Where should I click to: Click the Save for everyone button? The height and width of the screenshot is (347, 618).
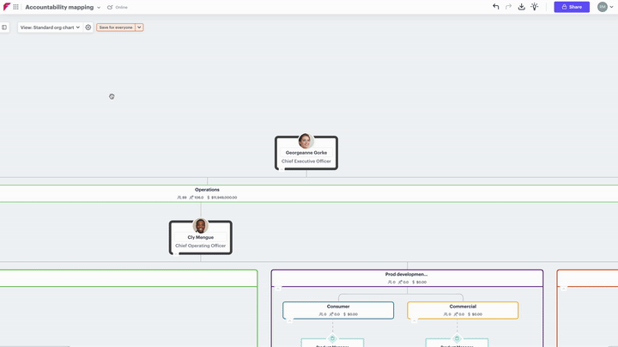coord(115,27)
